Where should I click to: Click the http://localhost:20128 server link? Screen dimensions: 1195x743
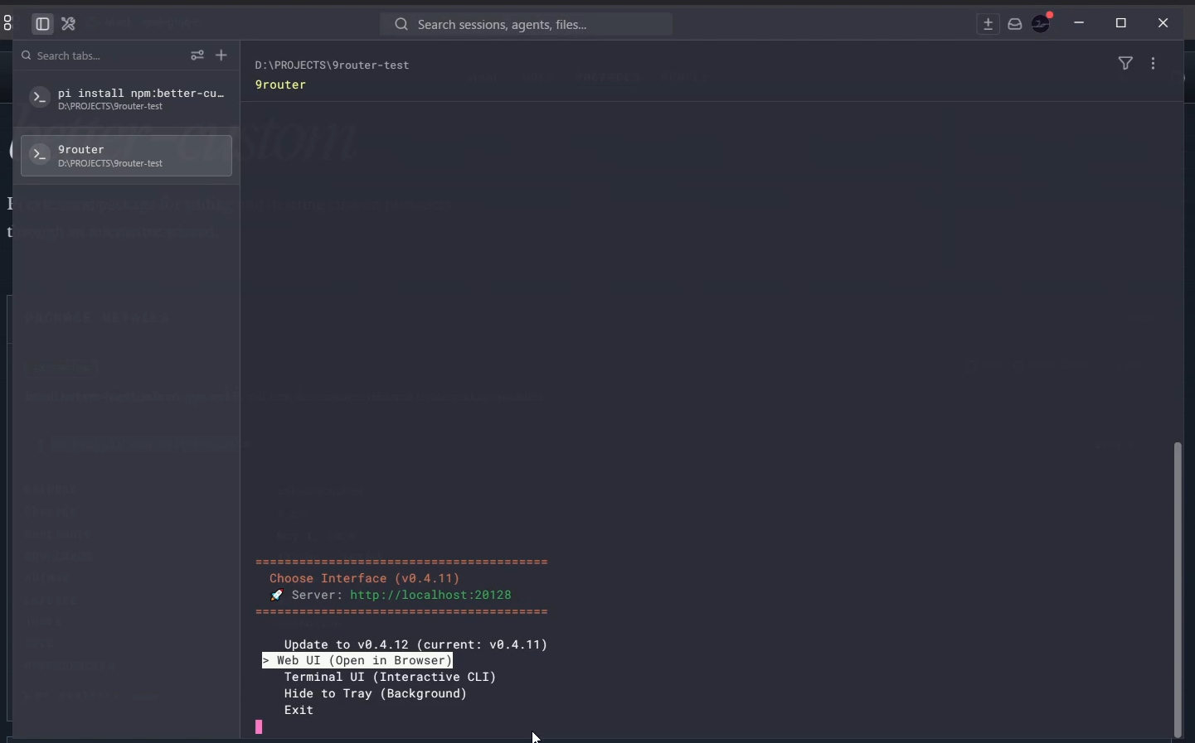point(431,596)
